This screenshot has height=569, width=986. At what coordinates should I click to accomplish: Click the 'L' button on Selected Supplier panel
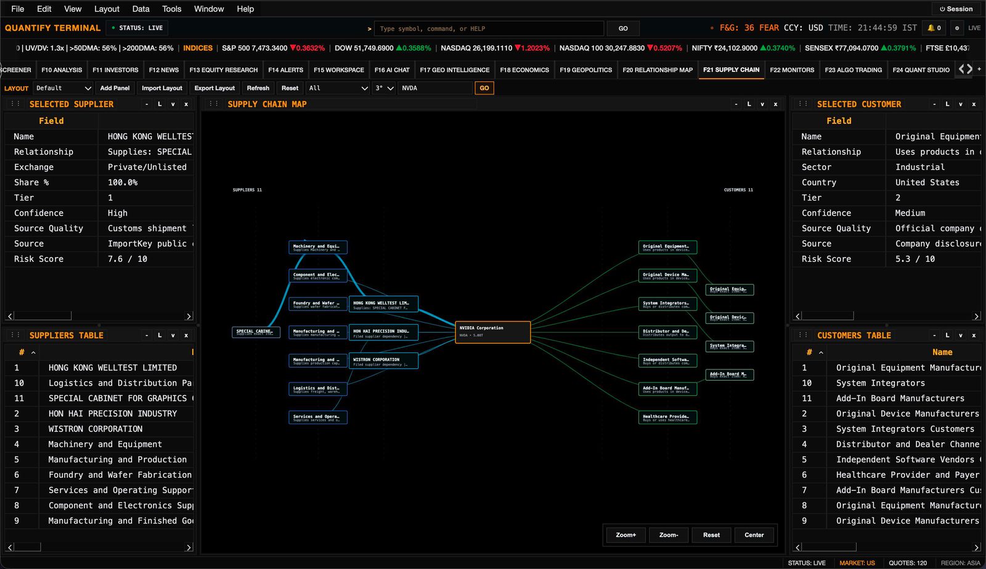(x=160, y=104)
